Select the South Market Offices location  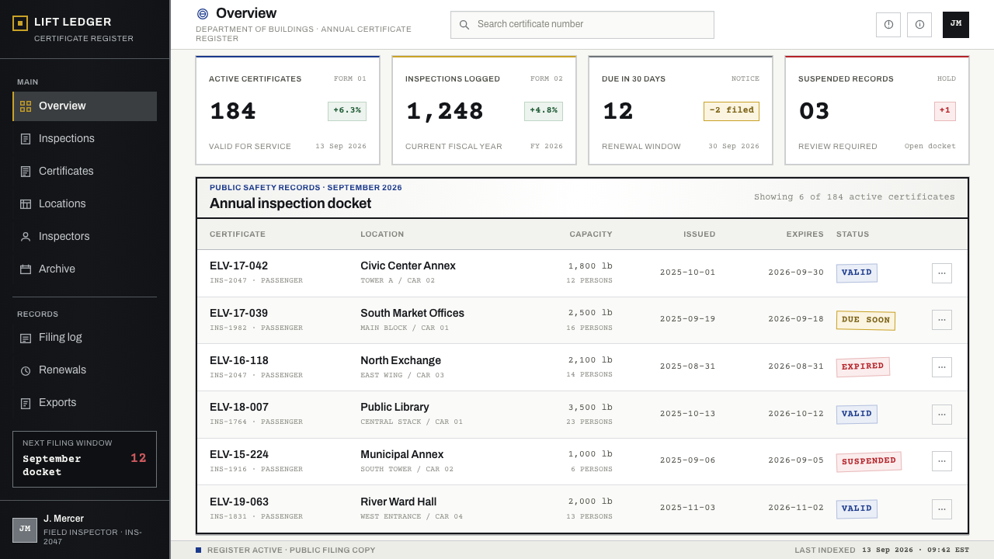coord(412,314)
